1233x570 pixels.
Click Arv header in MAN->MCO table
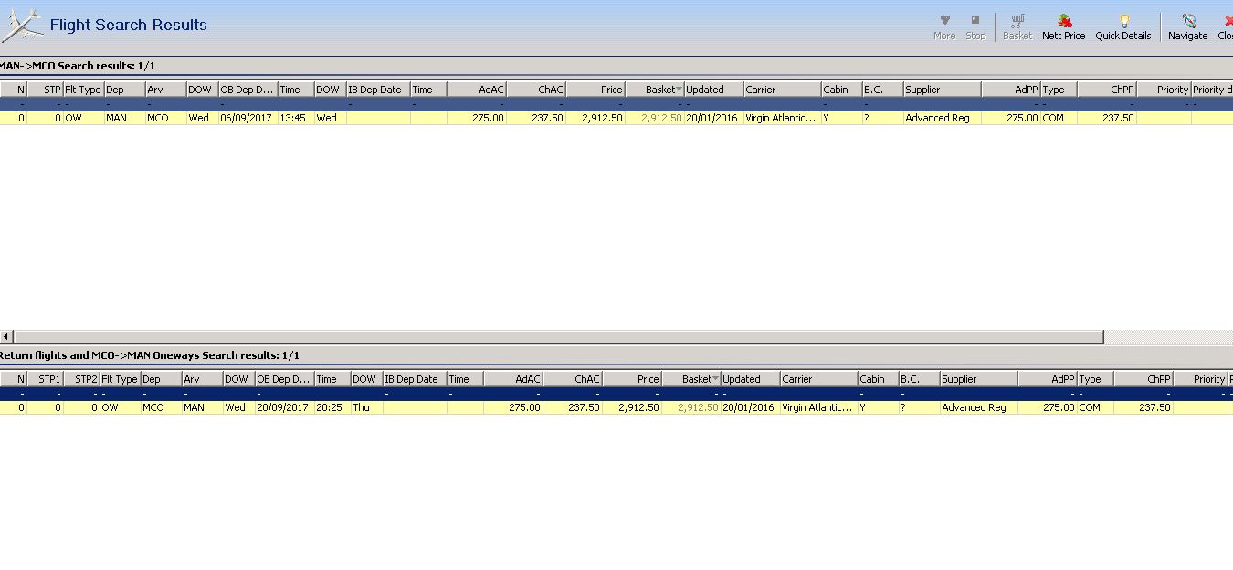[x=165, y=90]
